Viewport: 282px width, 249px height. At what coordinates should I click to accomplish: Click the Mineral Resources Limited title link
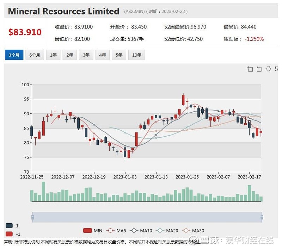pyautogui.click(x=63, y=11)
